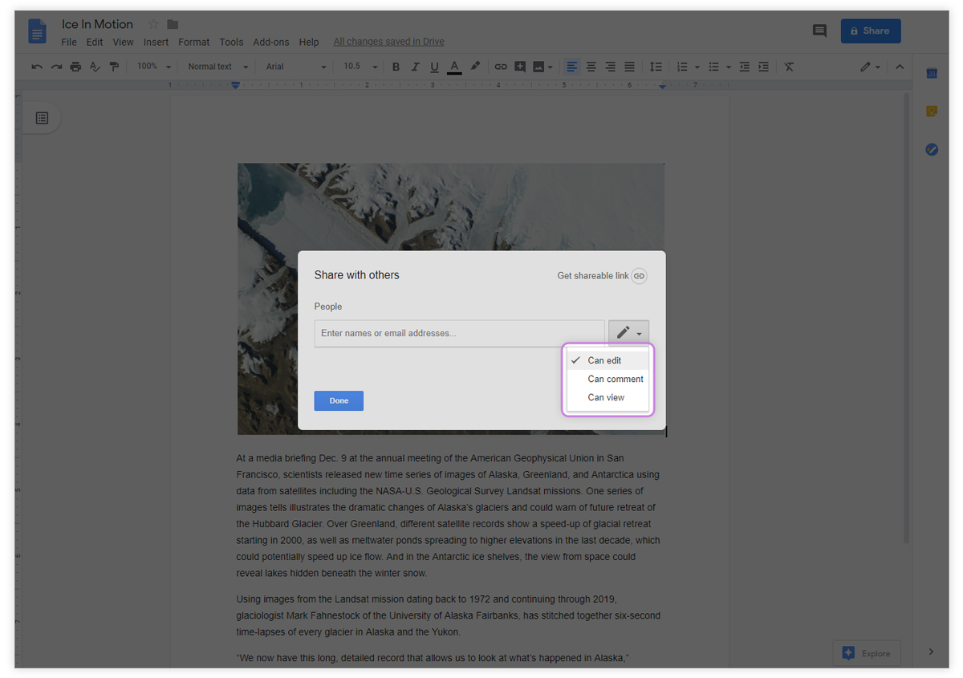Open the View menu

point(123,42)
